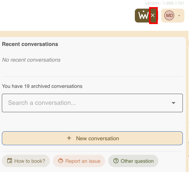
Task: Click the beige banner strip above the panel
Action: pyautogui.click(x=93, y=34)
